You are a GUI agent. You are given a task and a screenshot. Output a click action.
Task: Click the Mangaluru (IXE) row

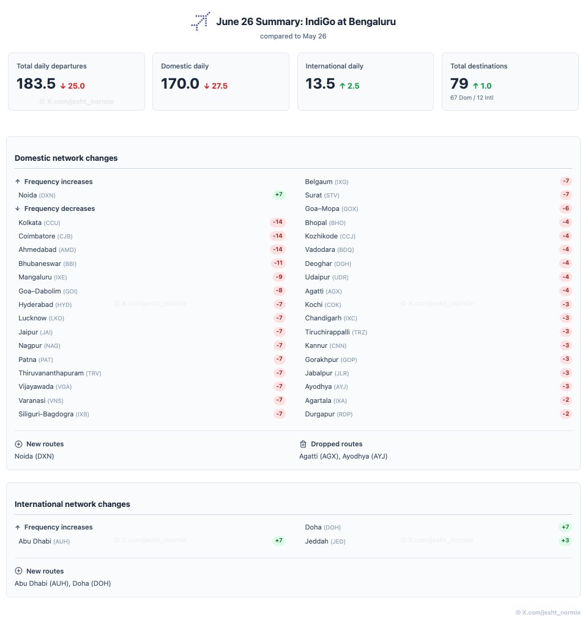[x=152, y=277]
